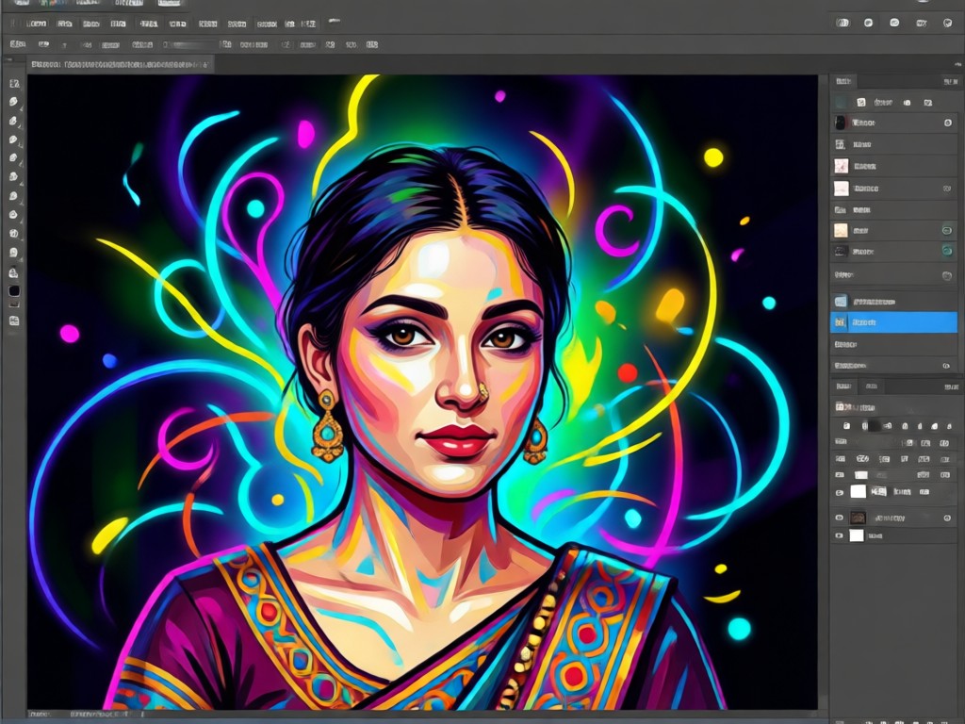Select the light-blue thumbnail layer above the highlighted layer

coord(893,301)
